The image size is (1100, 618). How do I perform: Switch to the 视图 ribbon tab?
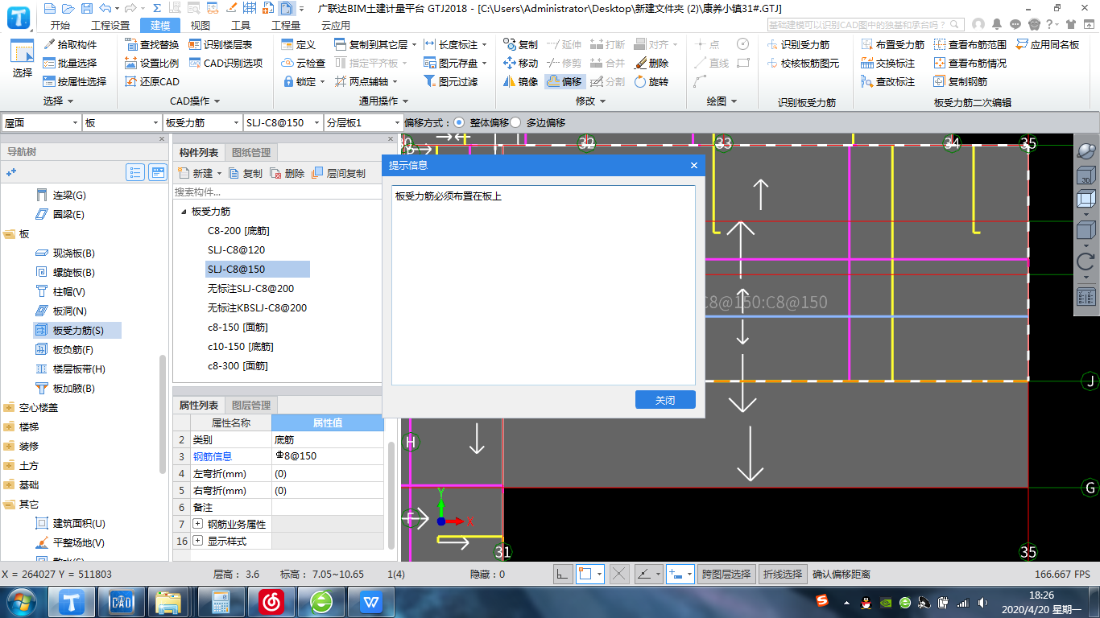pyautogui.click(x=201, y=25)
